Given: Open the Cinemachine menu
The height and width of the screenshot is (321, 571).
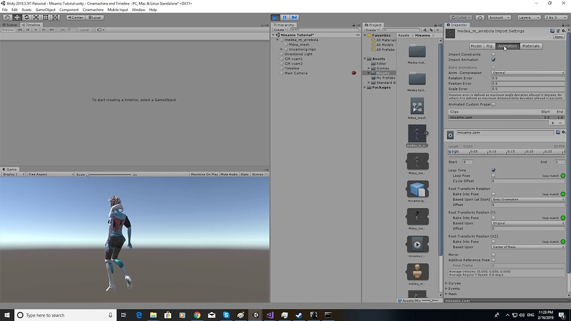Looking at the screenshot, I should click(93, 9).
